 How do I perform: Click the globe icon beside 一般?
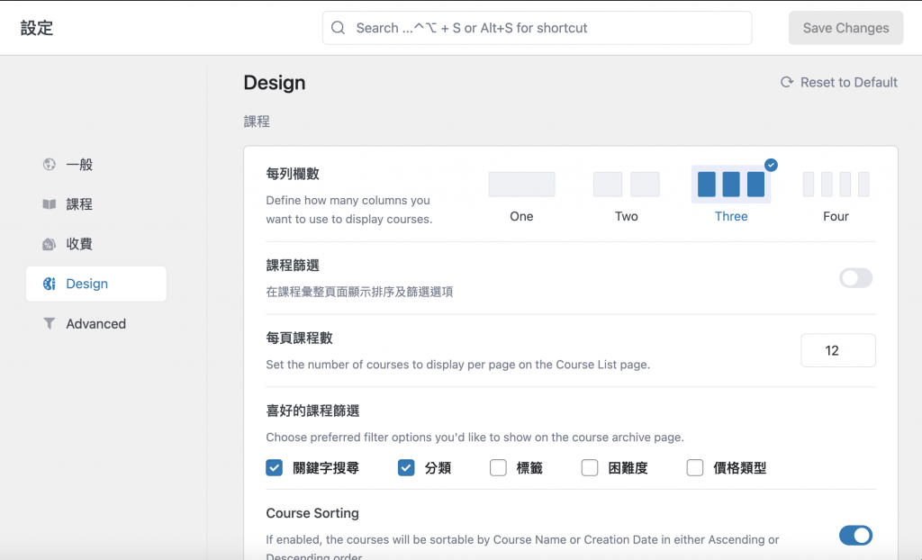50,165
